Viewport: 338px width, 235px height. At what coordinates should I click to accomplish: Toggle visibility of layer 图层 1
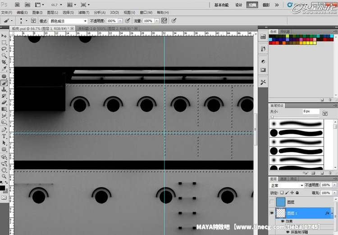tap(272, 213)
